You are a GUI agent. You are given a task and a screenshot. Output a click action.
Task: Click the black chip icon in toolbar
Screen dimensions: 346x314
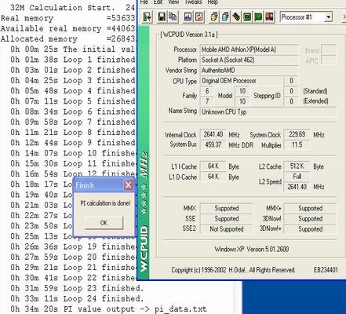pyautogui.click(x=236, y=17)
